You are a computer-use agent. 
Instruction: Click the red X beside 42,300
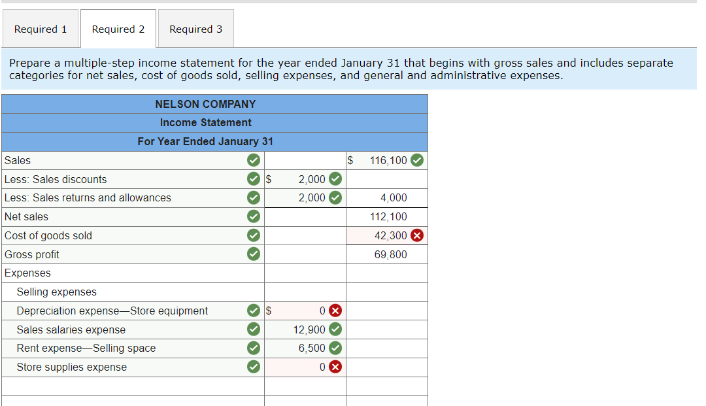pos(419,235)
